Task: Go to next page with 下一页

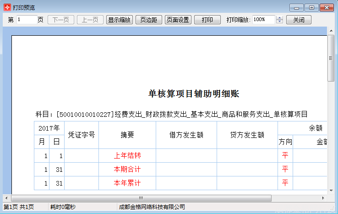Action: [61, 20]
